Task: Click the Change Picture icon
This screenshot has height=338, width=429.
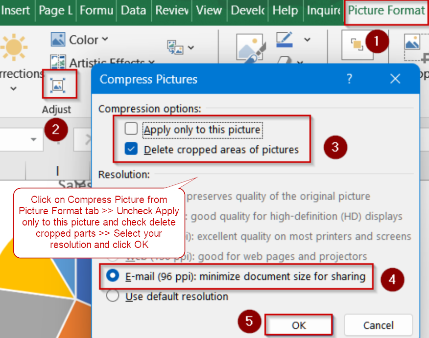Action: click(x=175, y=47)
